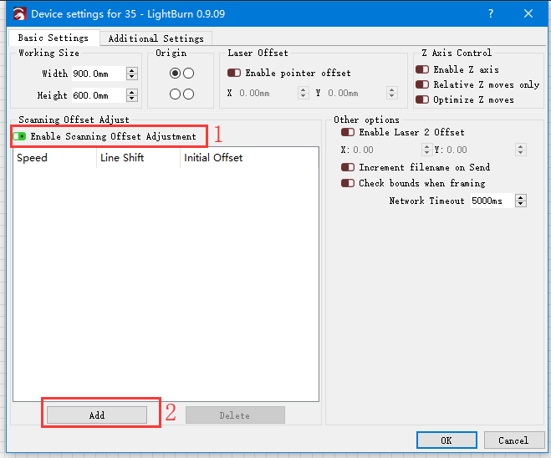Click the Delete button
Viewport: 551px width, 458px height.
(235, 415)
